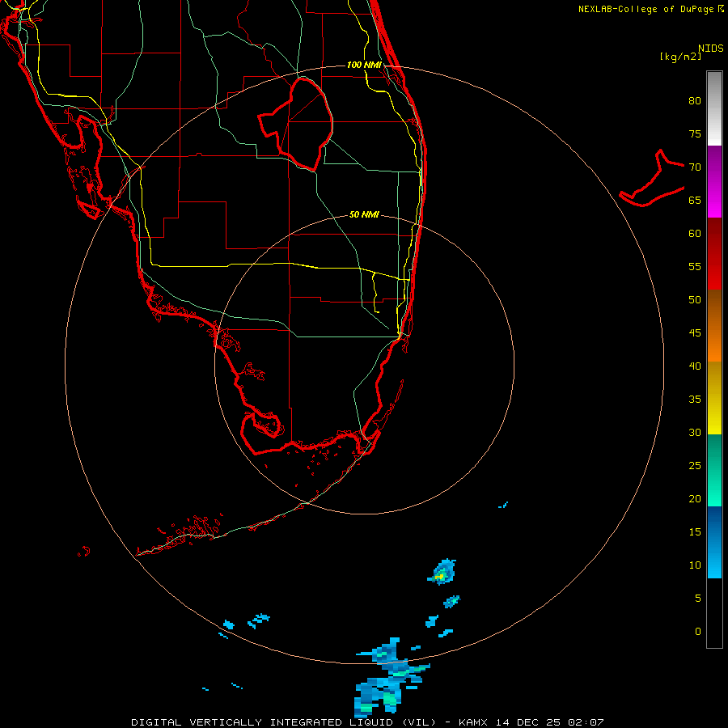Click the '50 NMI' range ring label
728x728 pixels.
point(364,214)
